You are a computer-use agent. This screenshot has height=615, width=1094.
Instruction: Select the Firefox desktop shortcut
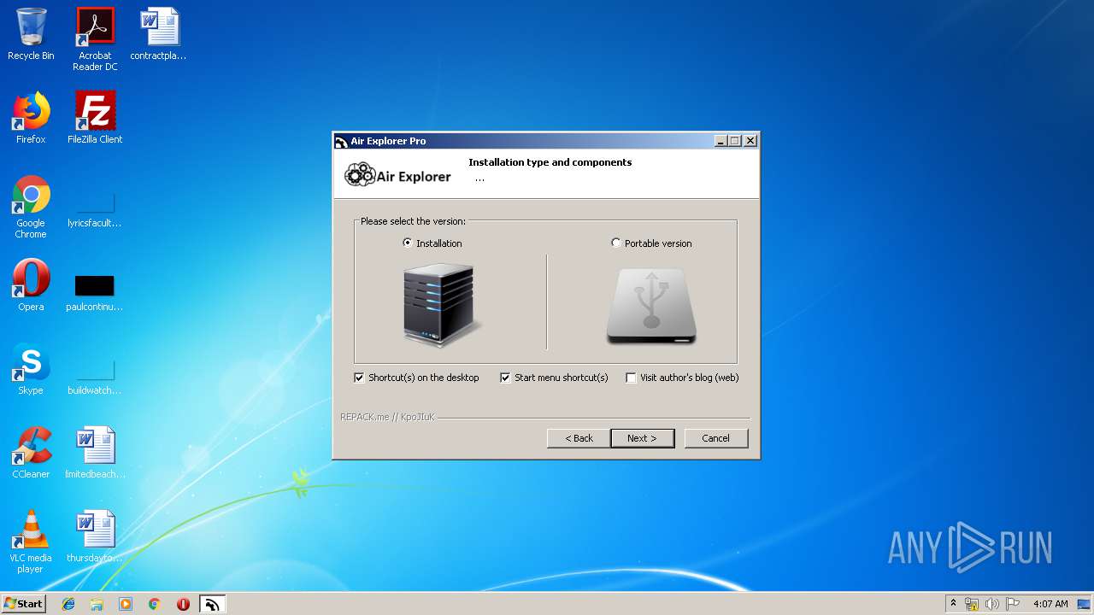point(31,118)
